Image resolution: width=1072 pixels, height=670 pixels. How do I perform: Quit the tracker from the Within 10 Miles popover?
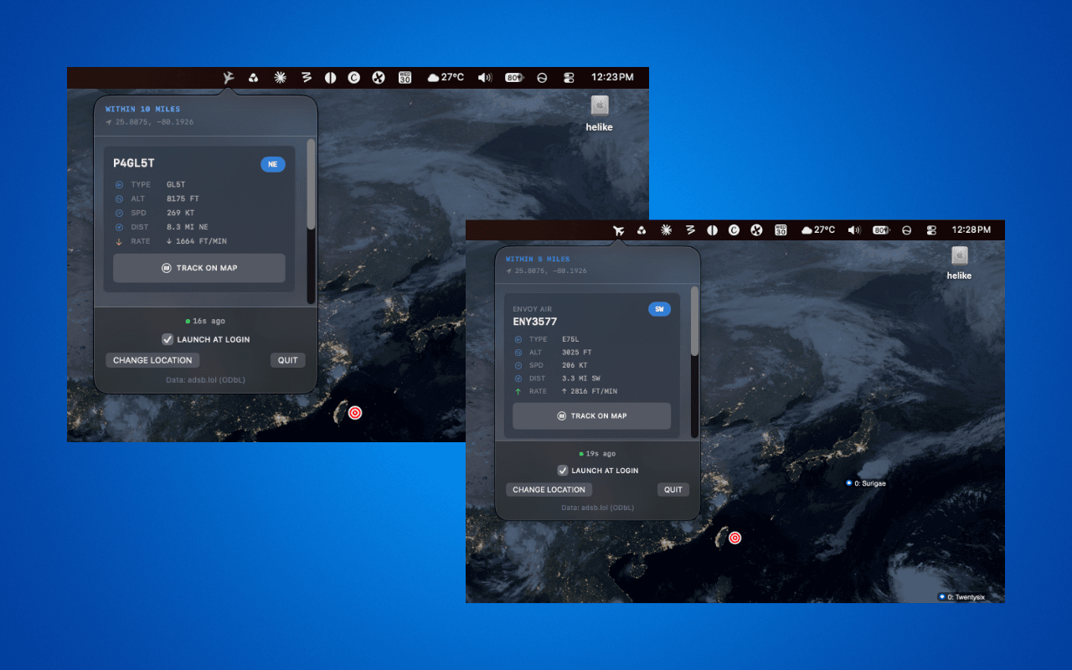[288, 360]
